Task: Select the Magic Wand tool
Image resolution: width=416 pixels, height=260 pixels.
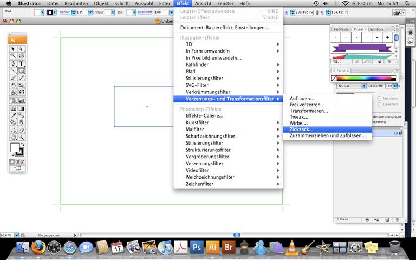Action: [x=13, y=55]
